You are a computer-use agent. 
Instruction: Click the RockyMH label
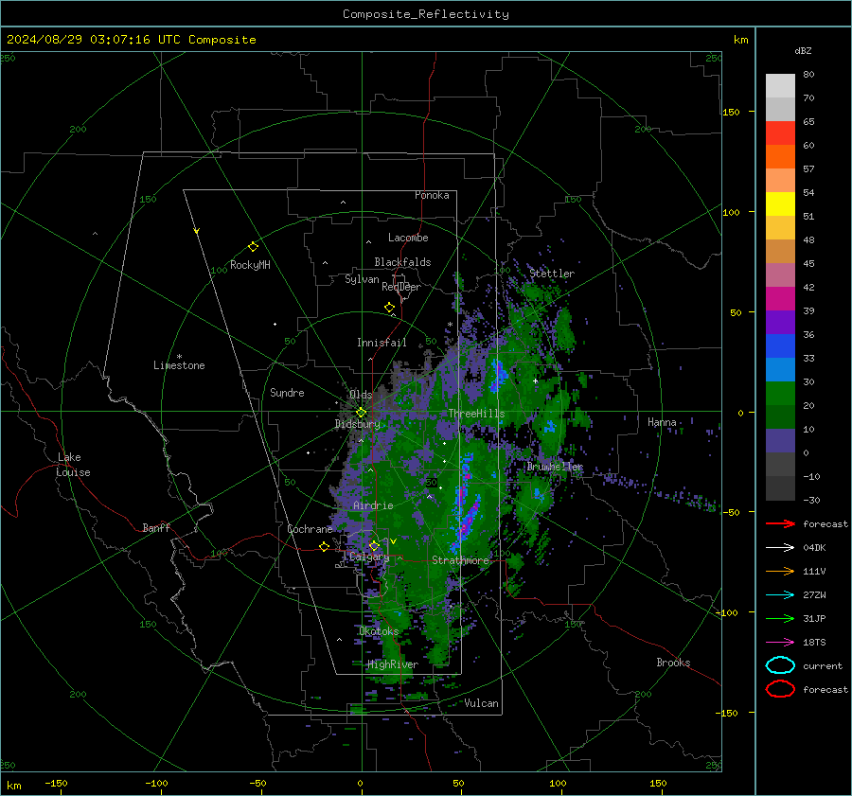(x=250, y=265)
